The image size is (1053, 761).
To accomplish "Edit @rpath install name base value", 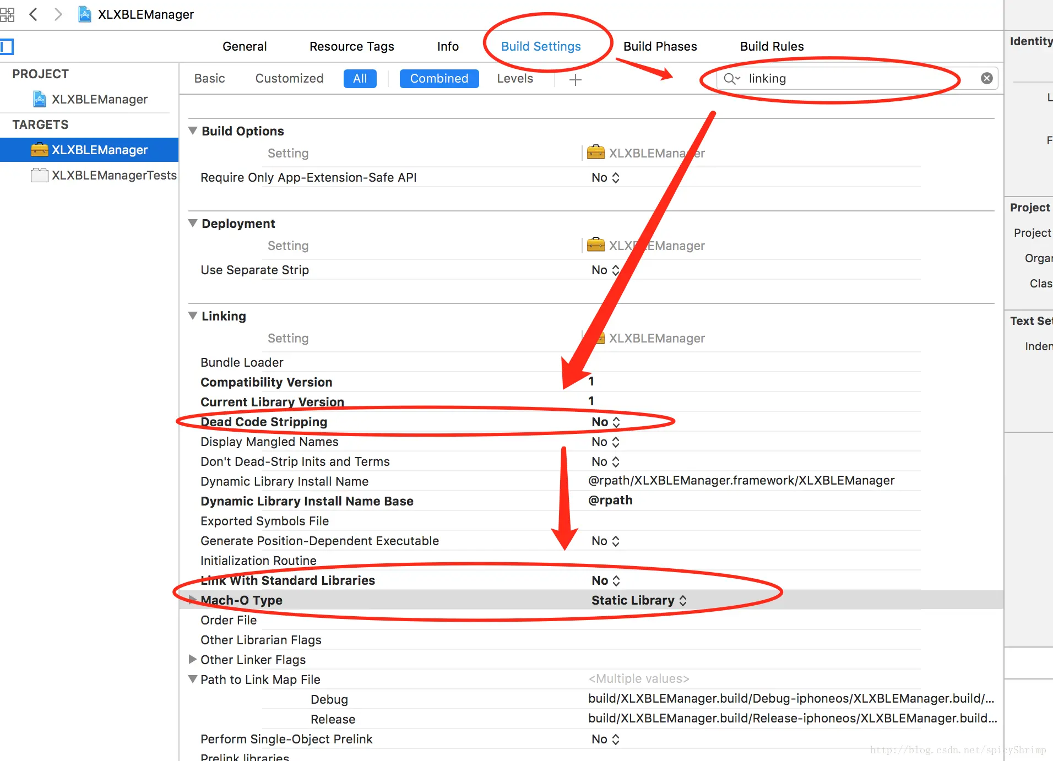I will click(x=610, y=500).
